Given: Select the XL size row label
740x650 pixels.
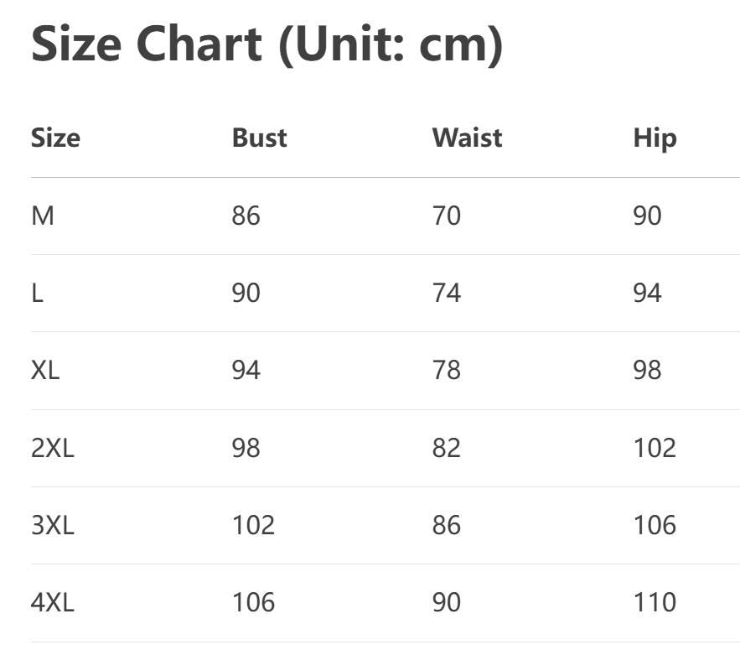Looking at the screenshot, I should 45,371.
